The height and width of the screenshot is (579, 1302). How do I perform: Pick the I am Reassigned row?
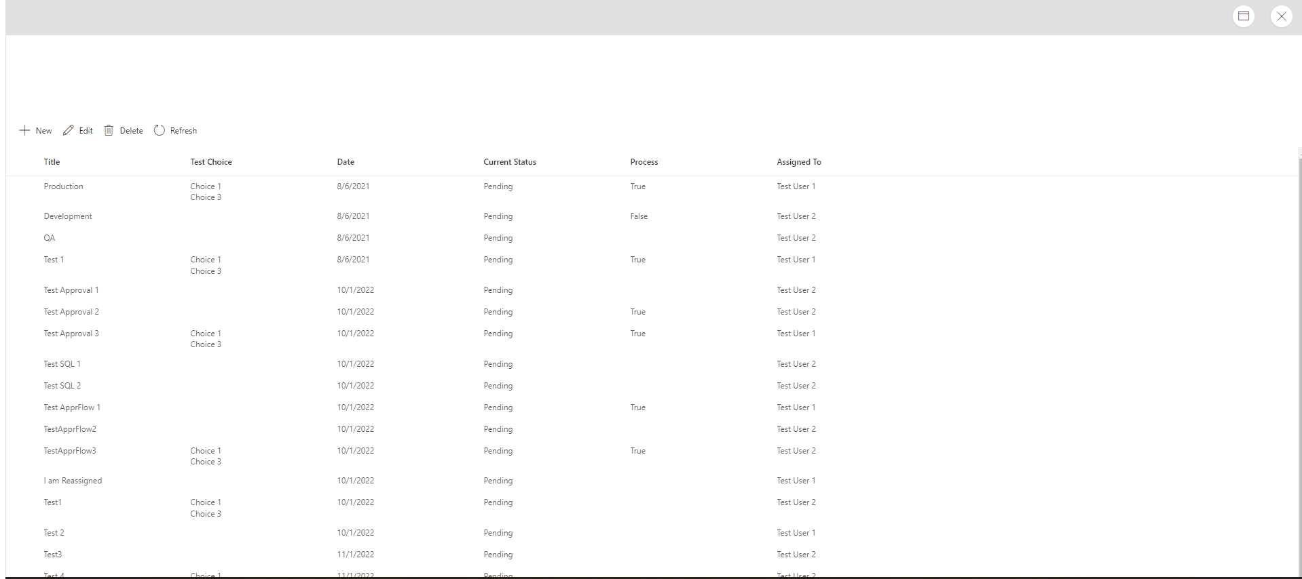[73, 481]
